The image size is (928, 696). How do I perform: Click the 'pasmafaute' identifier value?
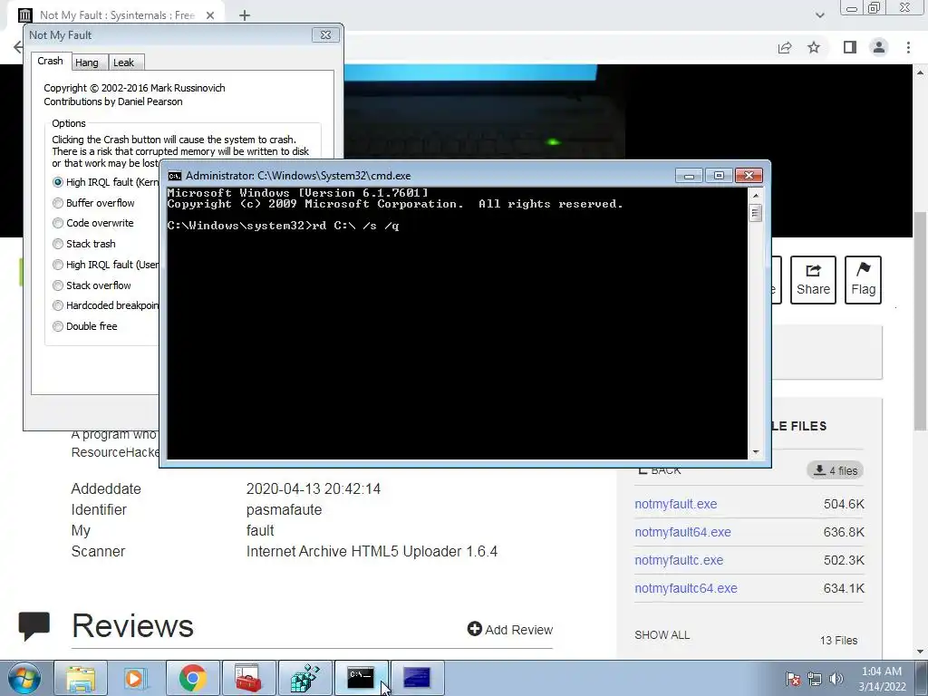pyautogui.click(x=284, y=509)
